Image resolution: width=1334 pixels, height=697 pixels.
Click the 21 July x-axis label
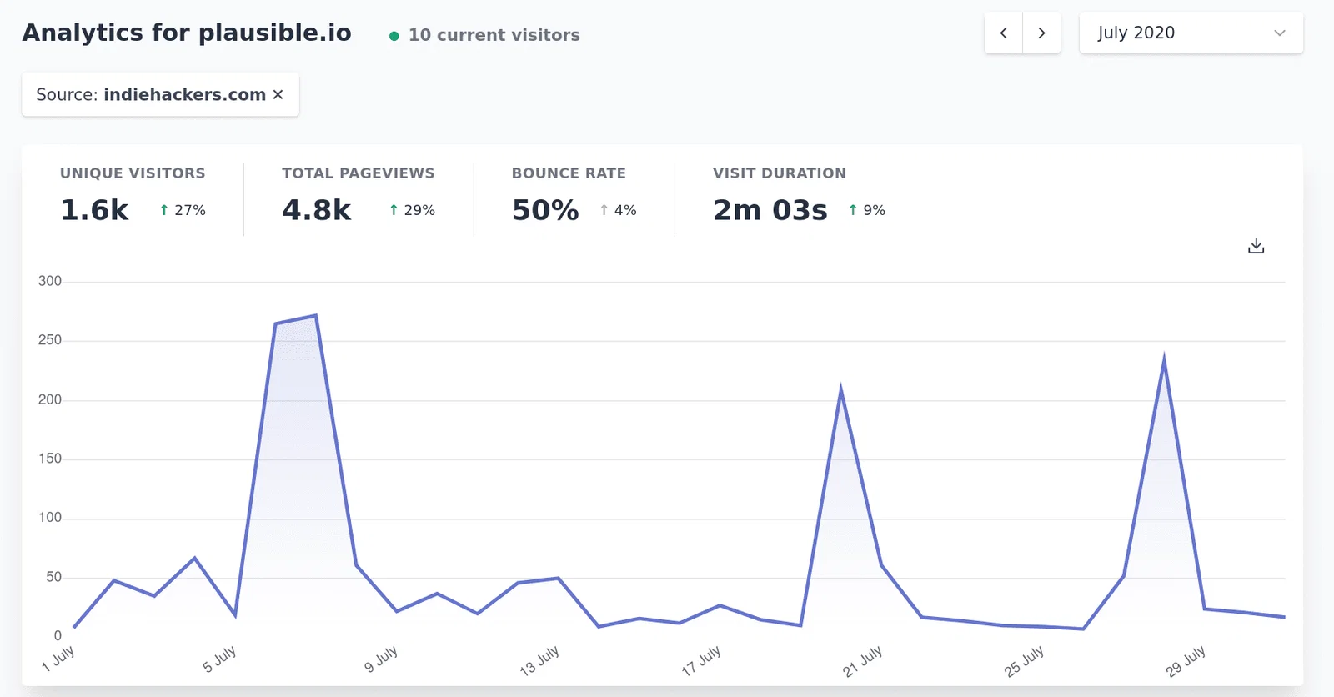coord(862,660)
